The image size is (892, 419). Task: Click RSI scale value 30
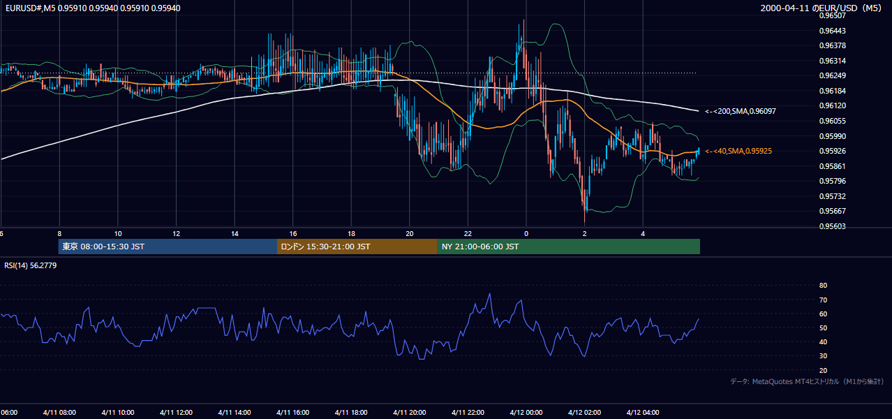823,355
